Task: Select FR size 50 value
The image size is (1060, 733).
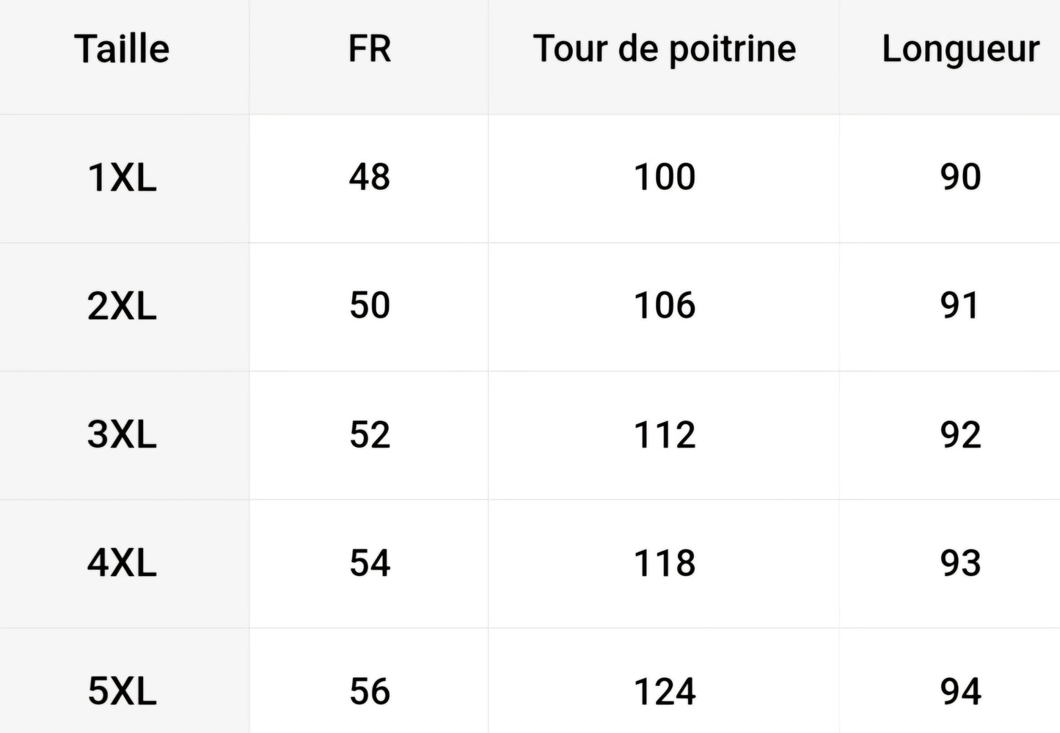Action: [x=369, y=306]
